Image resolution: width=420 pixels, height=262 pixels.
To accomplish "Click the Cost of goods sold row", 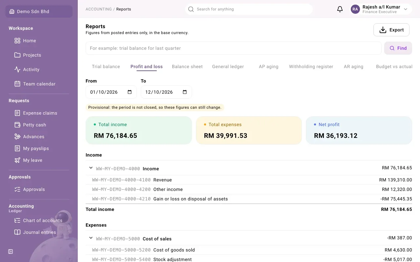I will point(249,250).
